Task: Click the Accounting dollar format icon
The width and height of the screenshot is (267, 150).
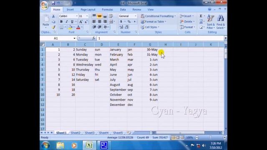Action: tap(121, 22)
